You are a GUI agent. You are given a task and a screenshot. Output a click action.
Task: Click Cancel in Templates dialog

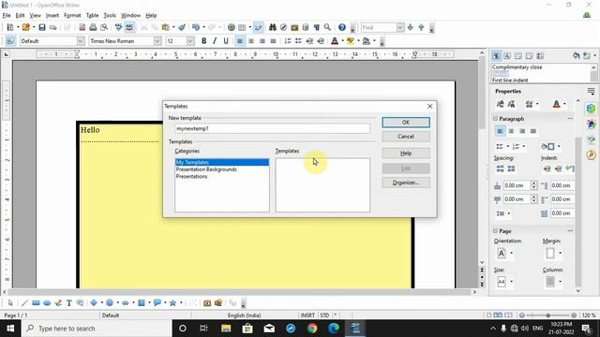(x=406, y=137)
